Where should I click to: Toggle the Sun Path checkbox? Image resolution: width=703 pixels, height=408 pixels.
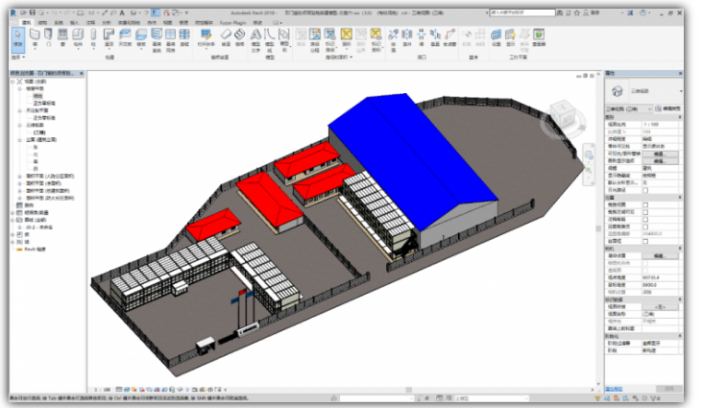point(645,190)
